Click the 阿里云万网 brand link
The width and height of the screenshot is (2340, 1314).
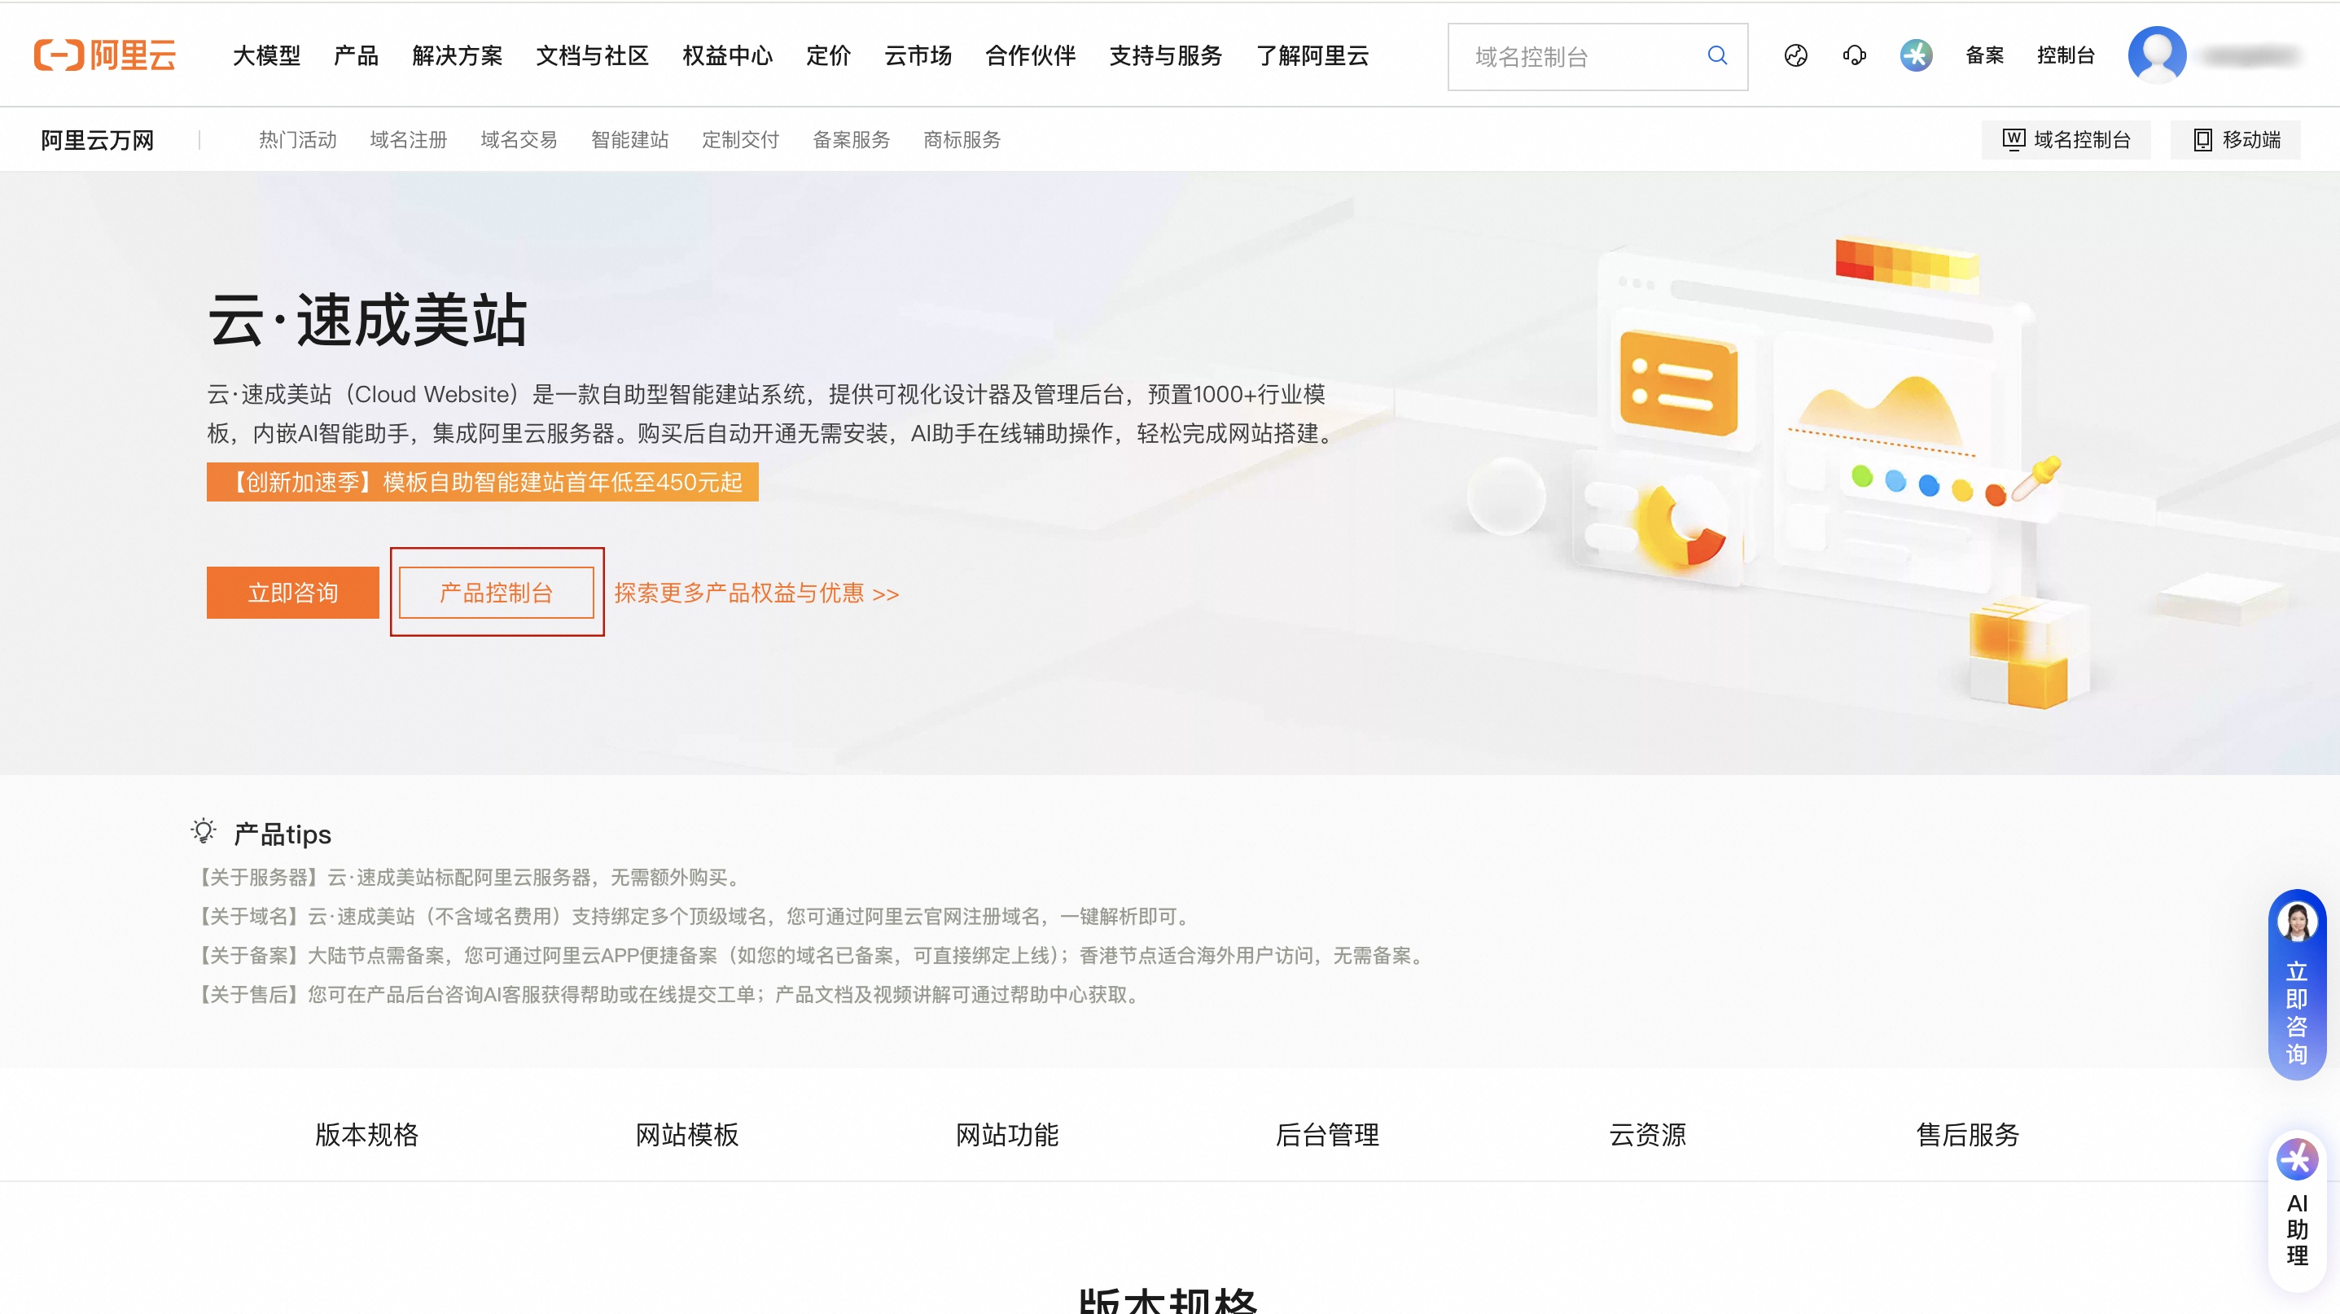pos(97,140)
